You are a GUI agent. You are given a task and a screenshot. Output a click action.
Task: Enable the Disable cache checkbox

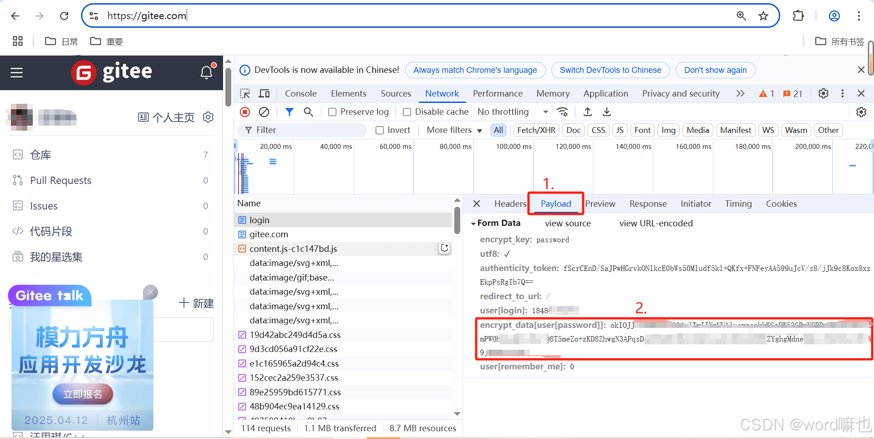click(407, 112)
